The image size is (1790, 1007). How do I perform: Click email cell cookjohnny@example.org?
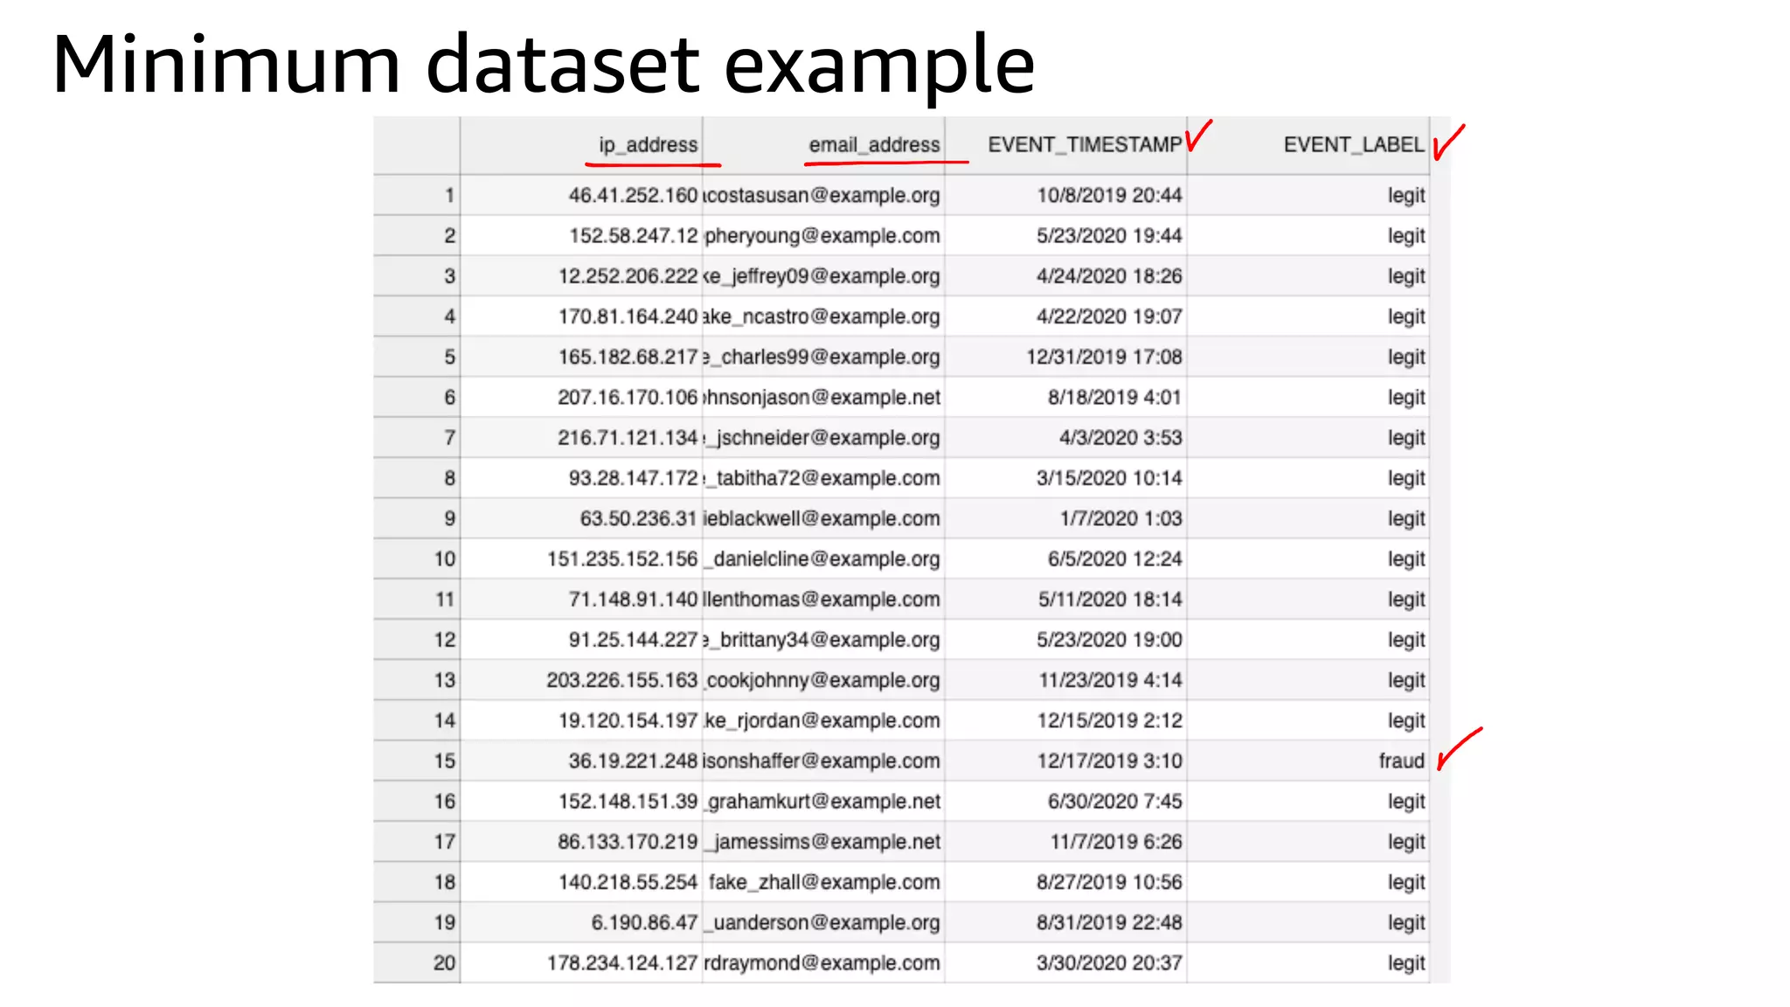coord(823,680)
